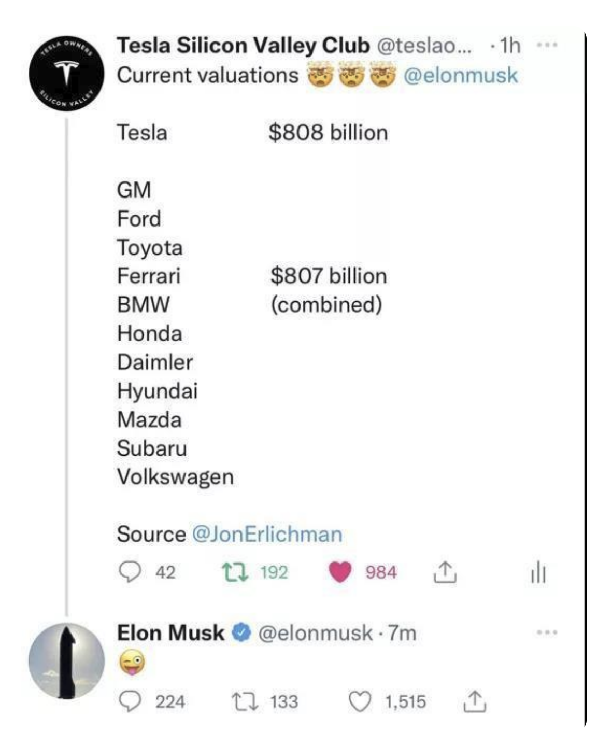The width and height of the screenshot is (598, 745).
Task: Open Elon Musk's profile picture
Action: click(x=66, y=661)
